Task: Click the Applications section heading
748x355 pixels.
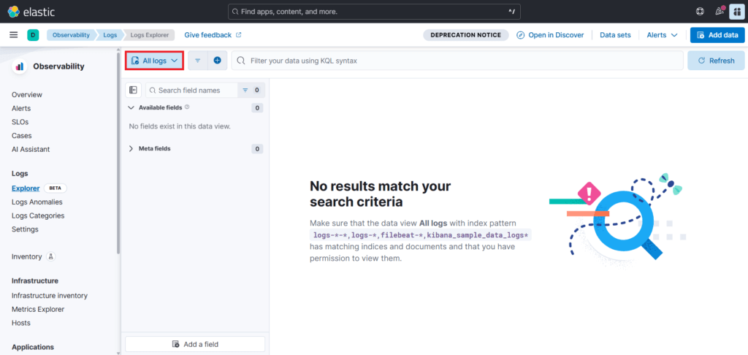Action: click(32, 347)
